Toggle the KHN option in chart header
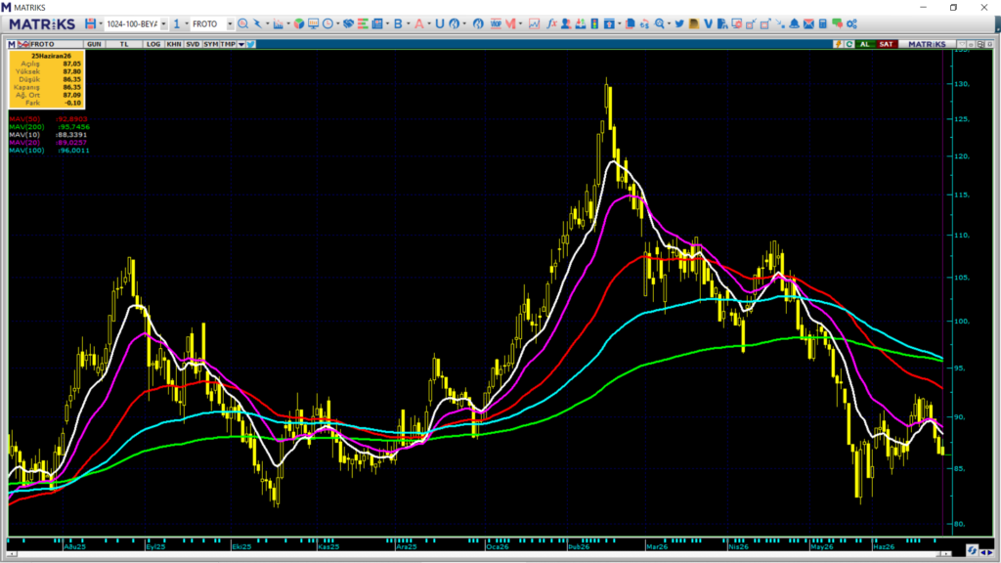Viewport: 1001px width, 563px height. pyautogui.click(x=174, y=44)
